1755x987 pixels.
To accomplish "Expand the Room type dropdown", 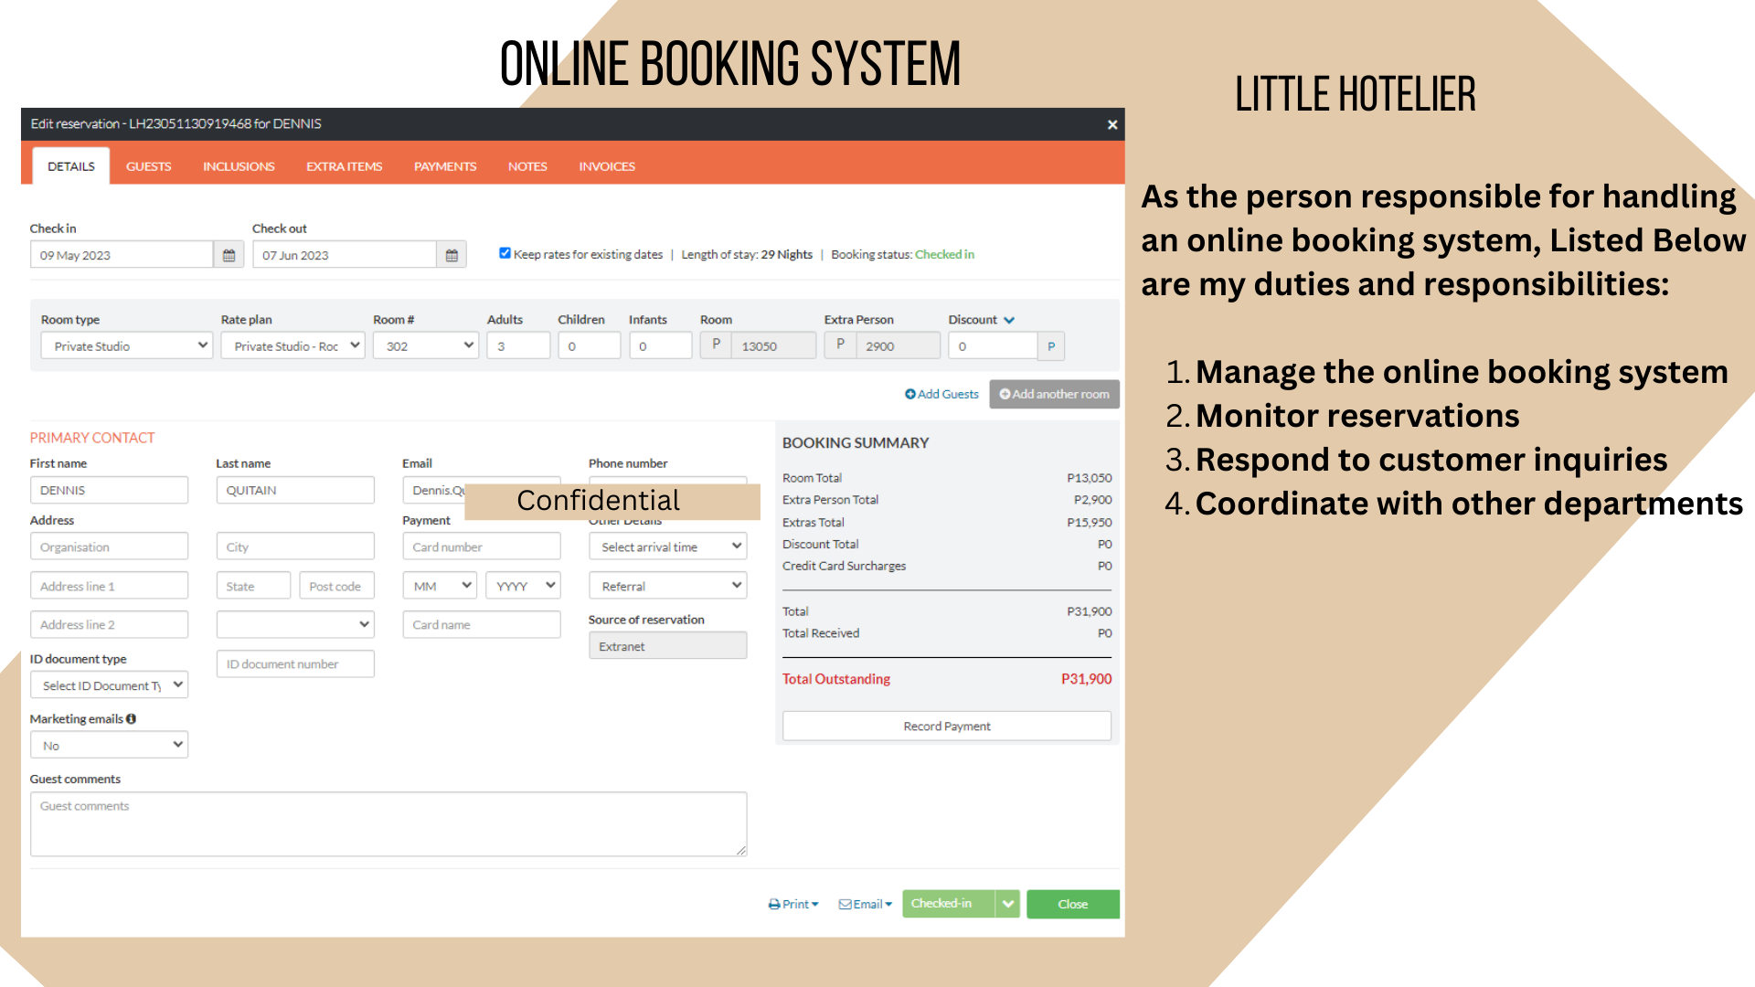I will pyautogui.click(x=126, y=345).
